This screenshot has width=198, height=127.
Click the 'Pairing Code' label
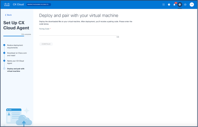click(x=44, y=29)
